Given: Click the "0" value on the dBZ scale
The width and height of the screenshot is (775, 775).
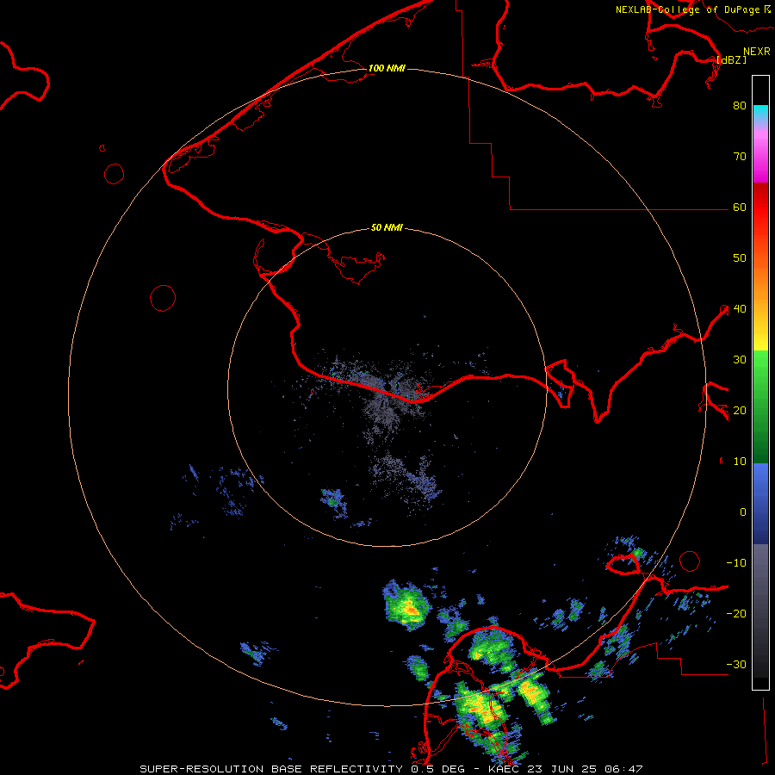Looking at the screenshot, I should [x=743, y=512].
